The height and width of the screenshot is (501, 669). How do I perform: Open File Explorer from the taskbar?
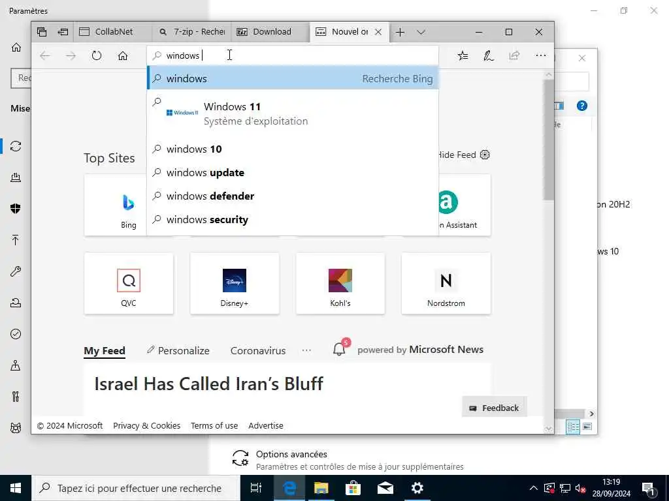321,488
